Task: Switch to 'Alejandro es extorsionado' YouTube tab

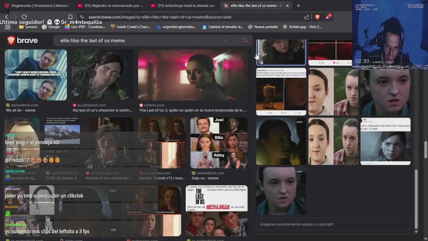Action: [x=110, y=6]
